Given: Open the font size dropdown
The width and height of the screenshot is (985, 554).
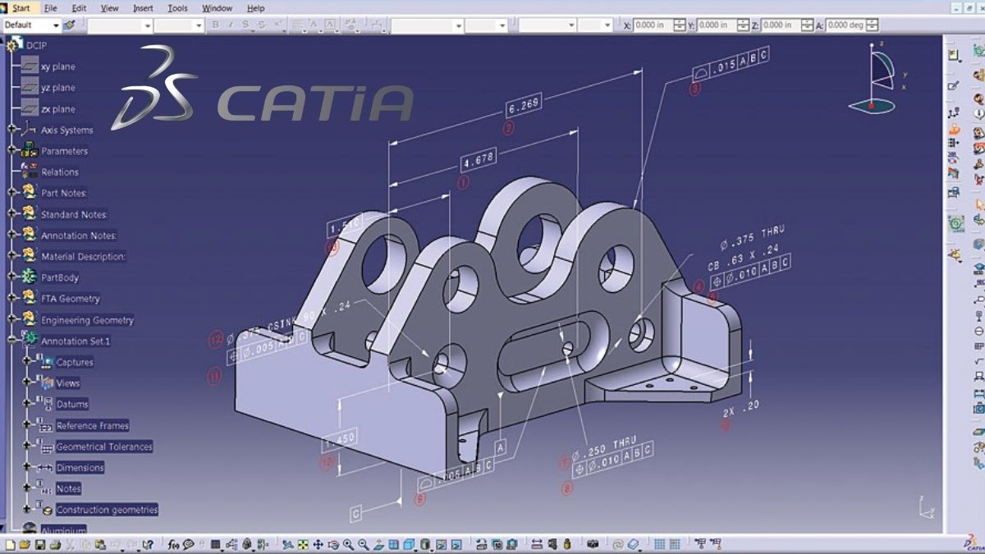Looking at the screenshot, I should click(x=199, y=25).
